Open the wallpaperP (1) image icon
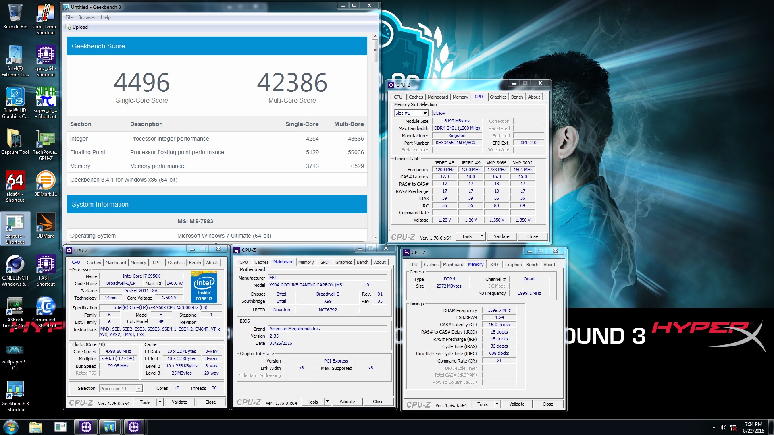 pyautogui.click(x=15, y=356)
